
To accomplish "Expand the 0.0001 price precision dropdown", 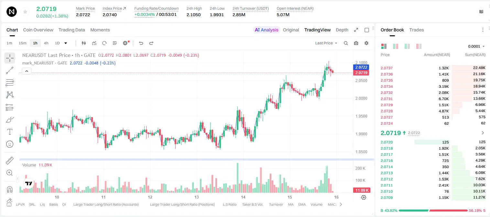I will (x=476, y=46).
